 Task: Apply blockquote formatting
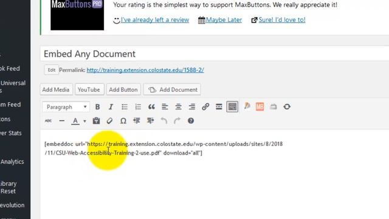pos(151,107)
